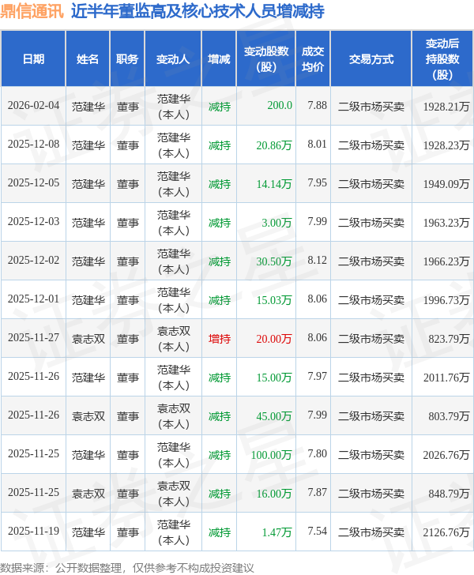Image resolution: width=474 pixels, height=575 pixels.
Task: Click the share change value 45.00万
Action: 274,416
